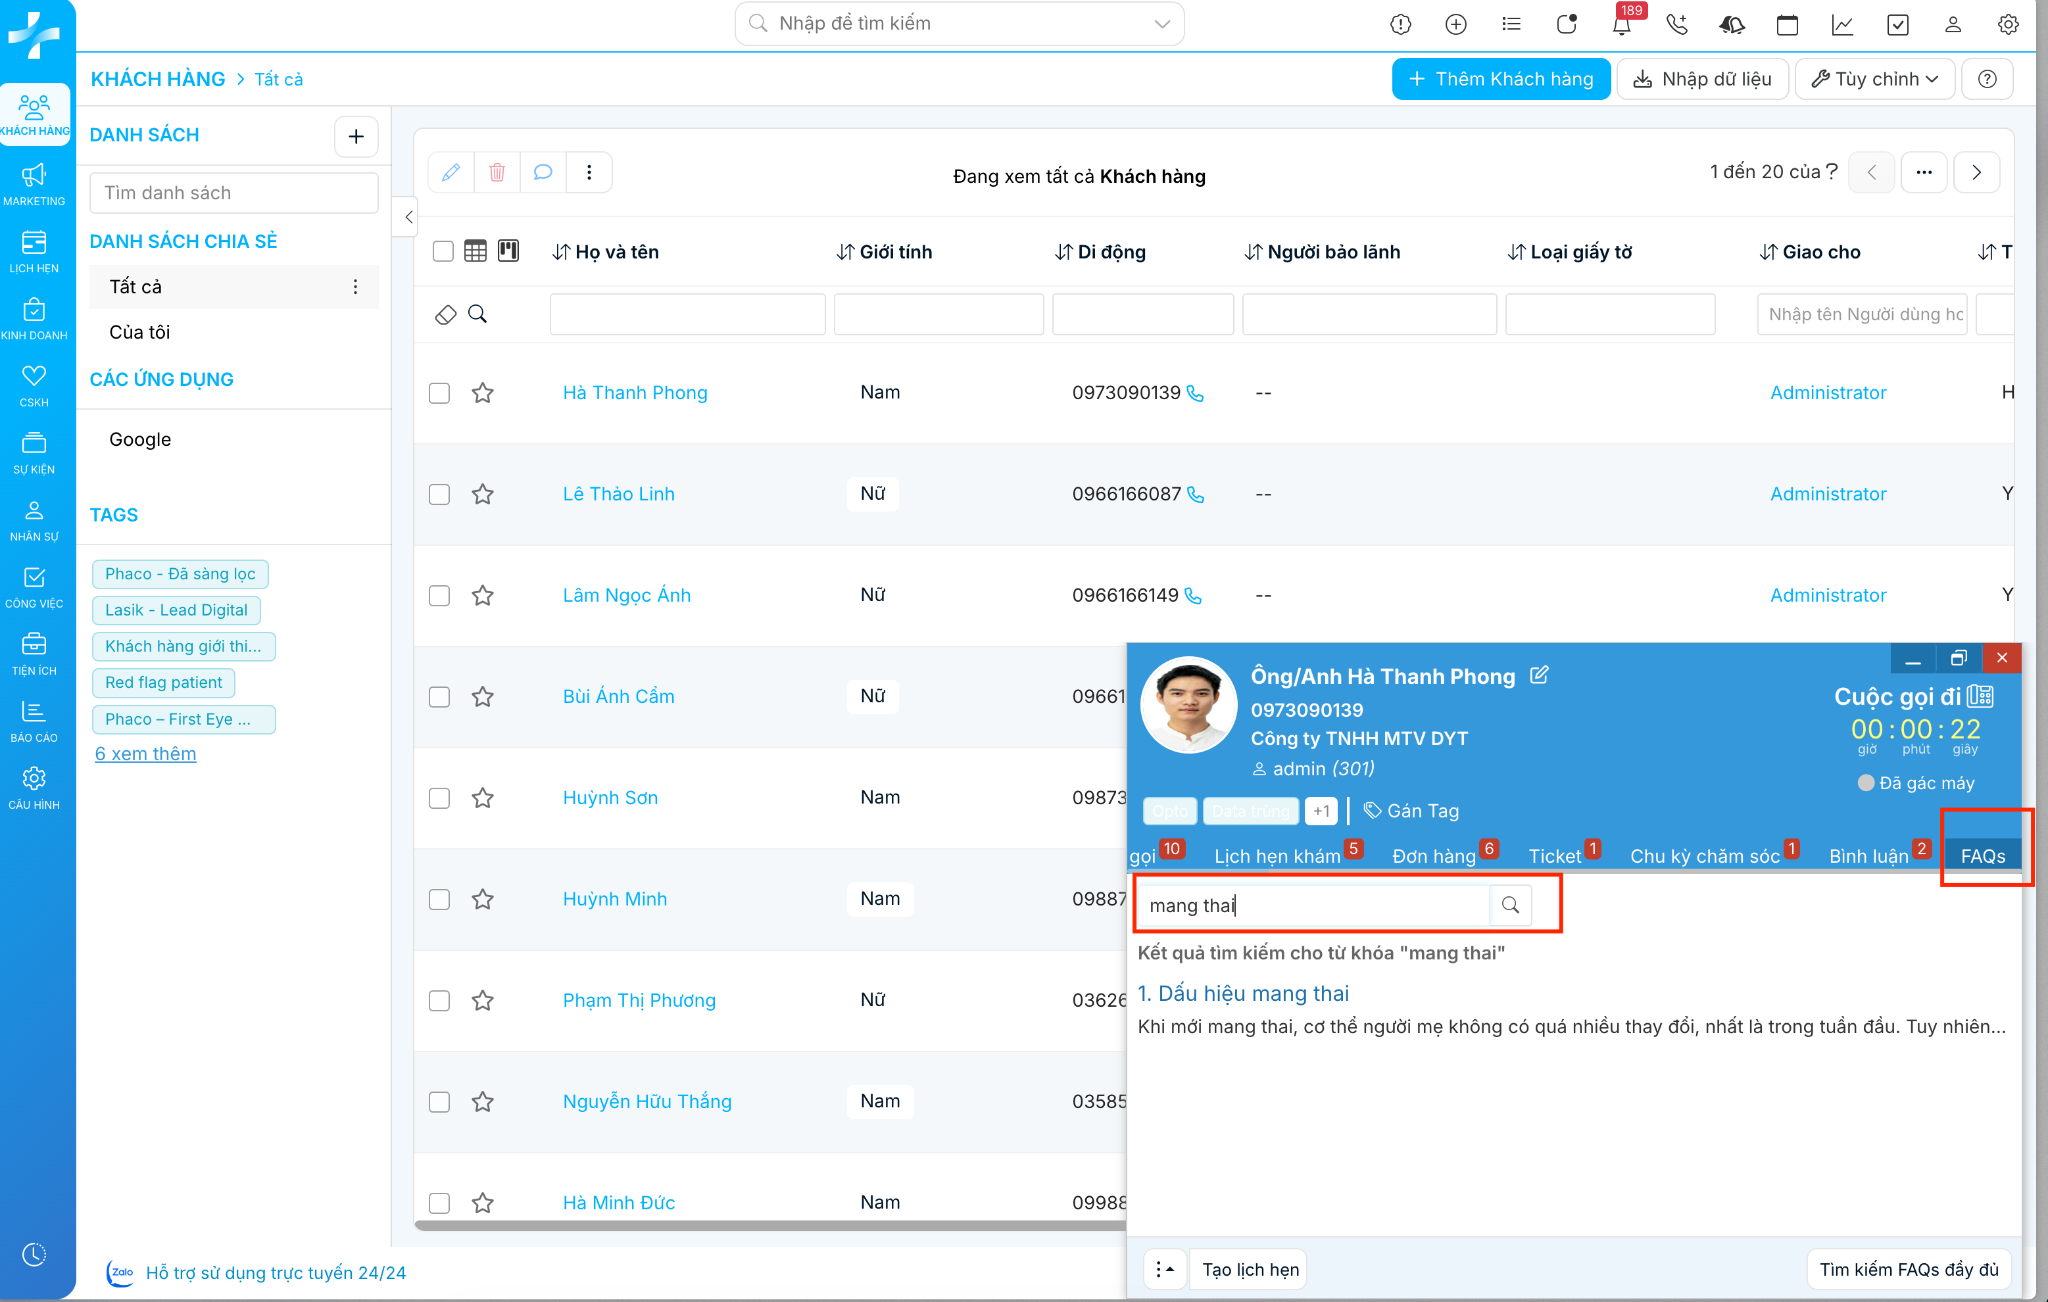Open the notifications bell icon

pyautogui.click(x=1621, y=25)
